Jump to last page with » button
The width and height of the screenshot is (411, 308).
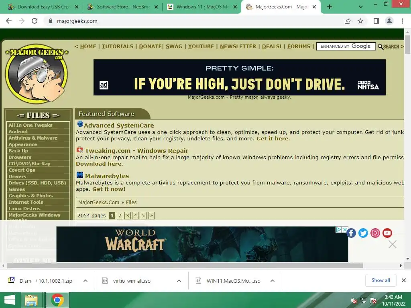151,215
